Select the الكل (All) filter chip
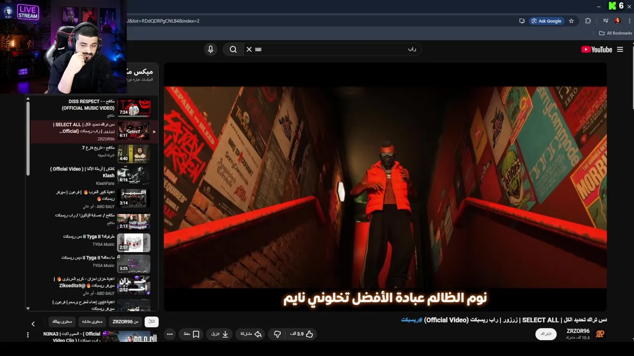This screenshot has width=634, height=356. pos(152,322)
